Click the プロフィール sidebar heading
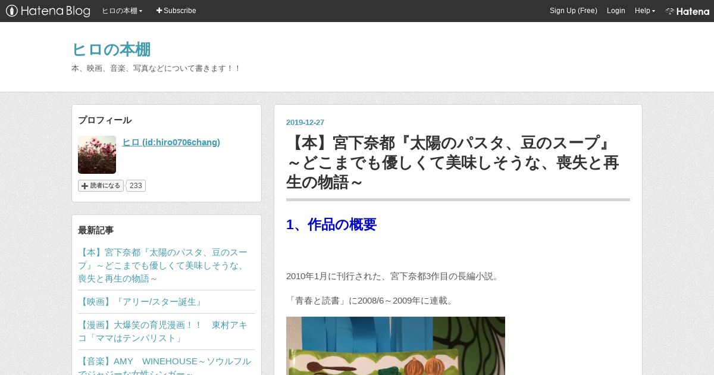This screenshot has width=714, height=375. pos(105,120)
